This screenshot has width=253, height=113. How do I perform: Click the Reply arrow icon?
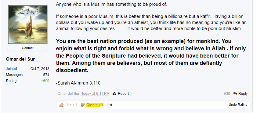235,93
